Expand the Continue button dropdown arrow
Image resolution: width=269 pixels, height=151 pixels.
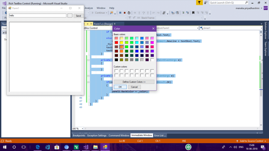(106, 13)
